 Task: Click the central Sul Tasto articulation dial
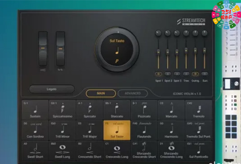[117, 50]
